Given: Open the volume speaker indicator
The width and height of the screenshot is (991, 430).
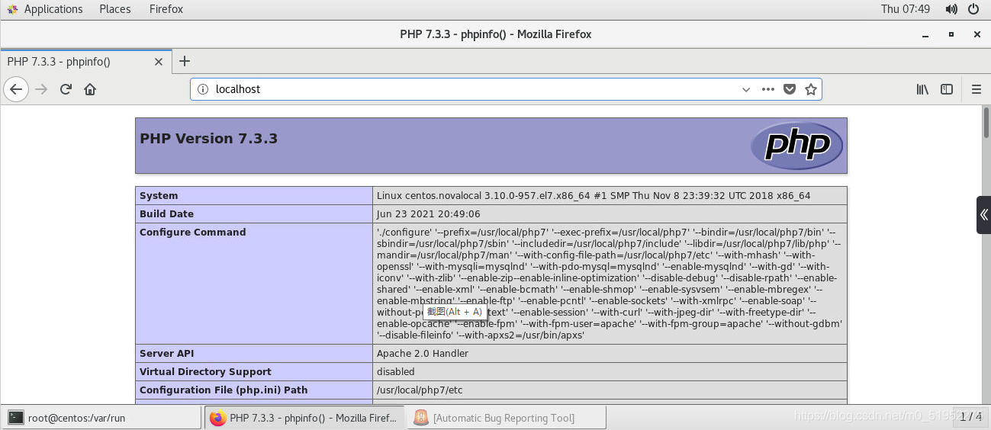Looking at the screenshot, I should pyautogui.click(x=951, y=9).
